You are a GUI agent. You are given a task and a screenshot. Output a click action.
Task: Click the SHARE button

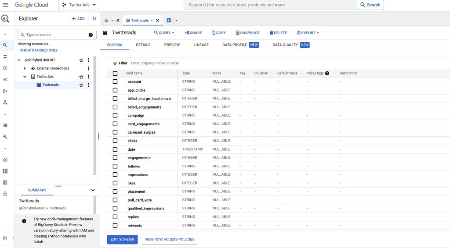(193, 32)
